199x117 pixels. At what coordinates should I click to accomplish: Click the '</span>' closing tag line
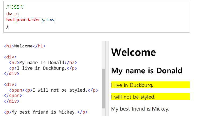coord(13,96)
